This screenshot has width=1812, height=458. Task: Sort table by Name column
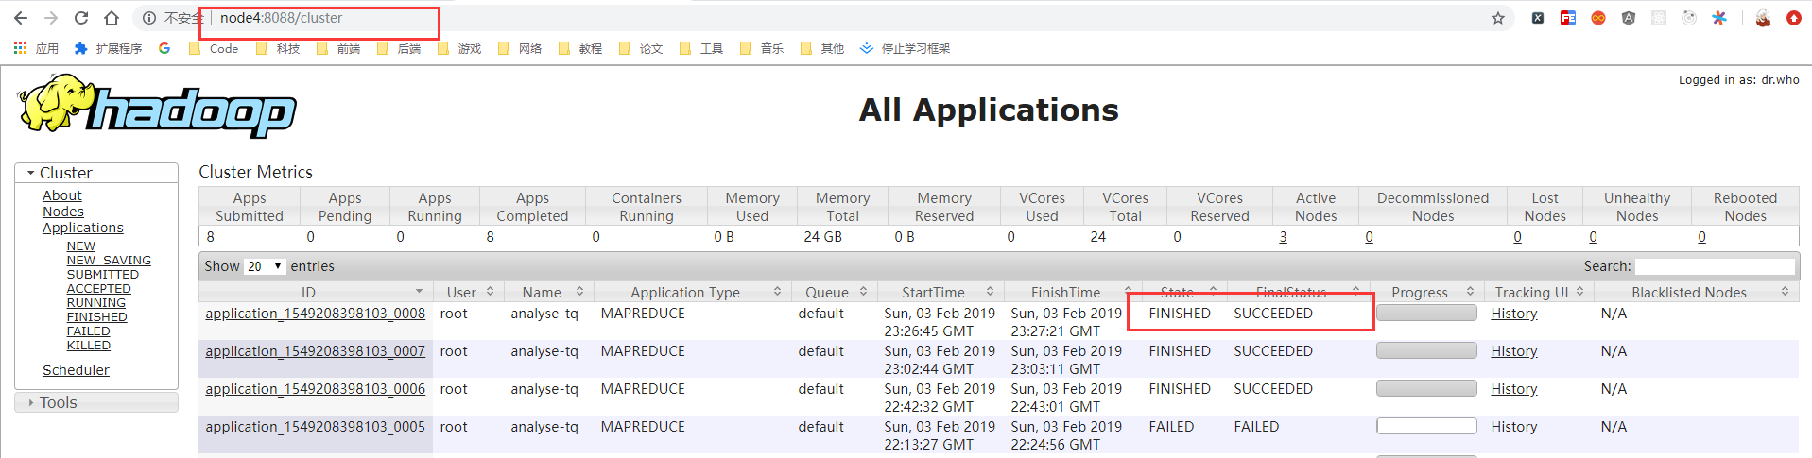coord(549,292)
